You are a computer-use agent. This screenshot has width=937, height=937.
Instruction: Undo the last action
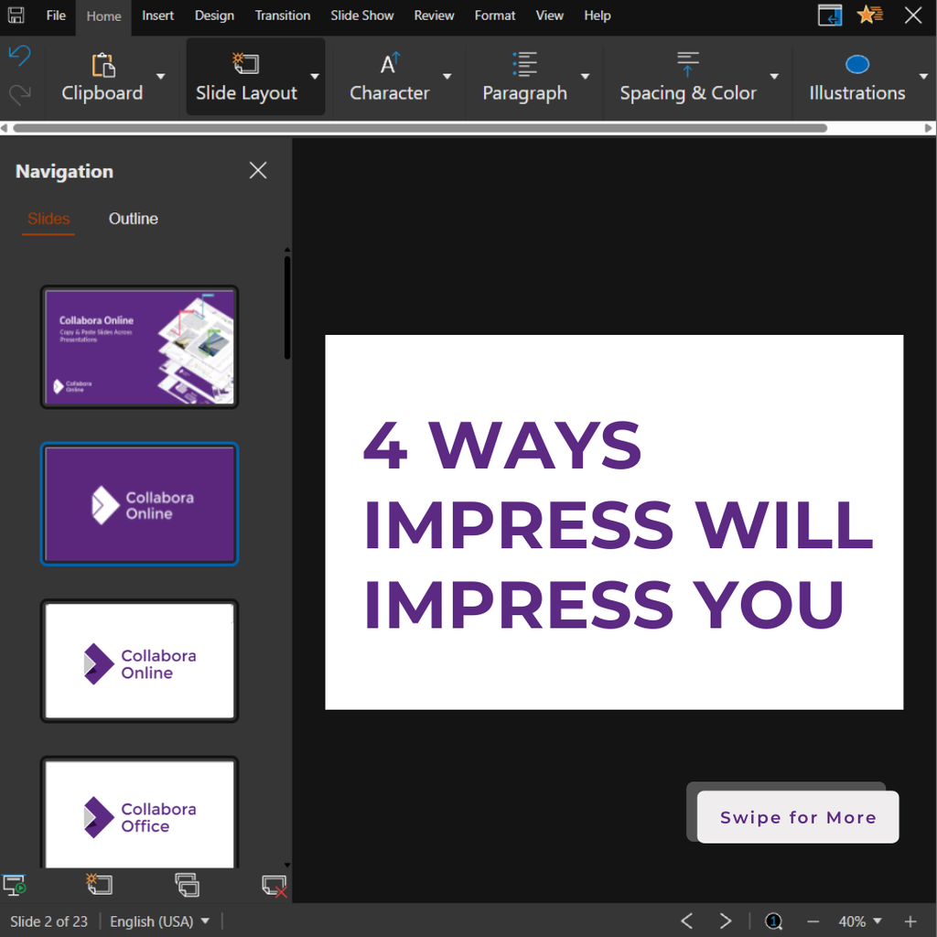[x=19, y=57]
